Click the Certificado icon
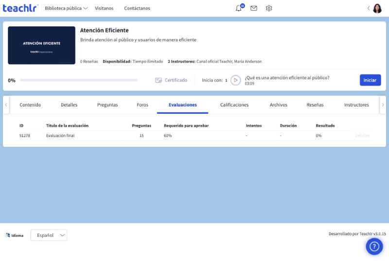 pos(159,80)
